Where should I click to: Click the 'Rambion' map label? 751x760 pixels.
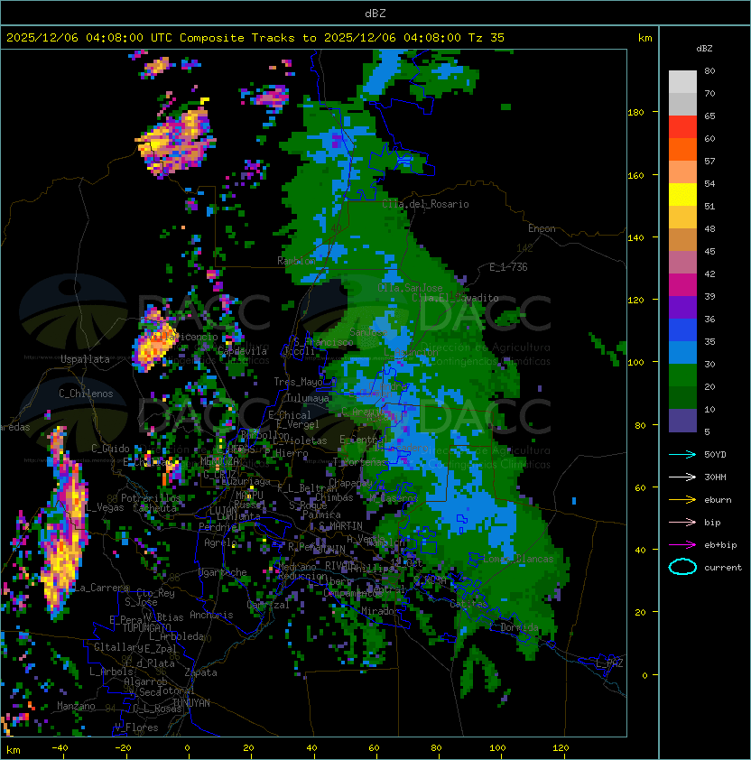pyautogui.click(x=296, y=261)
